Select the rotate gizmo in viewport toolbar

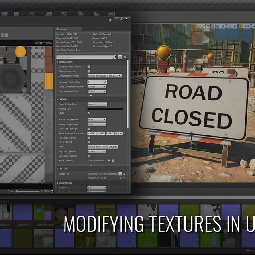point(199,26)
